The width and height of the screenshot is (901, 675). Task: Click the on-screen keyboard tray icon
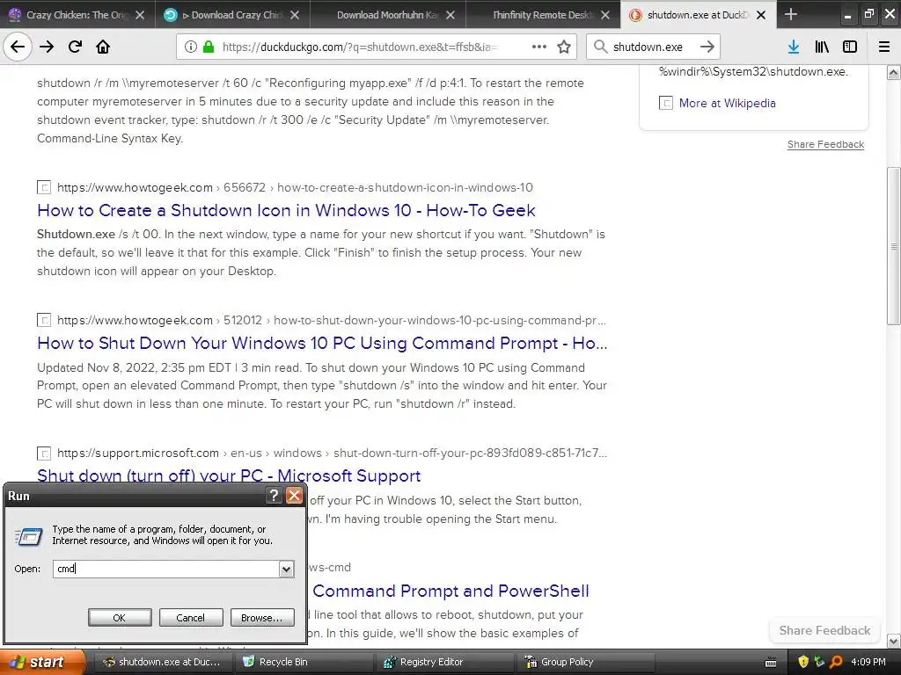771,663
